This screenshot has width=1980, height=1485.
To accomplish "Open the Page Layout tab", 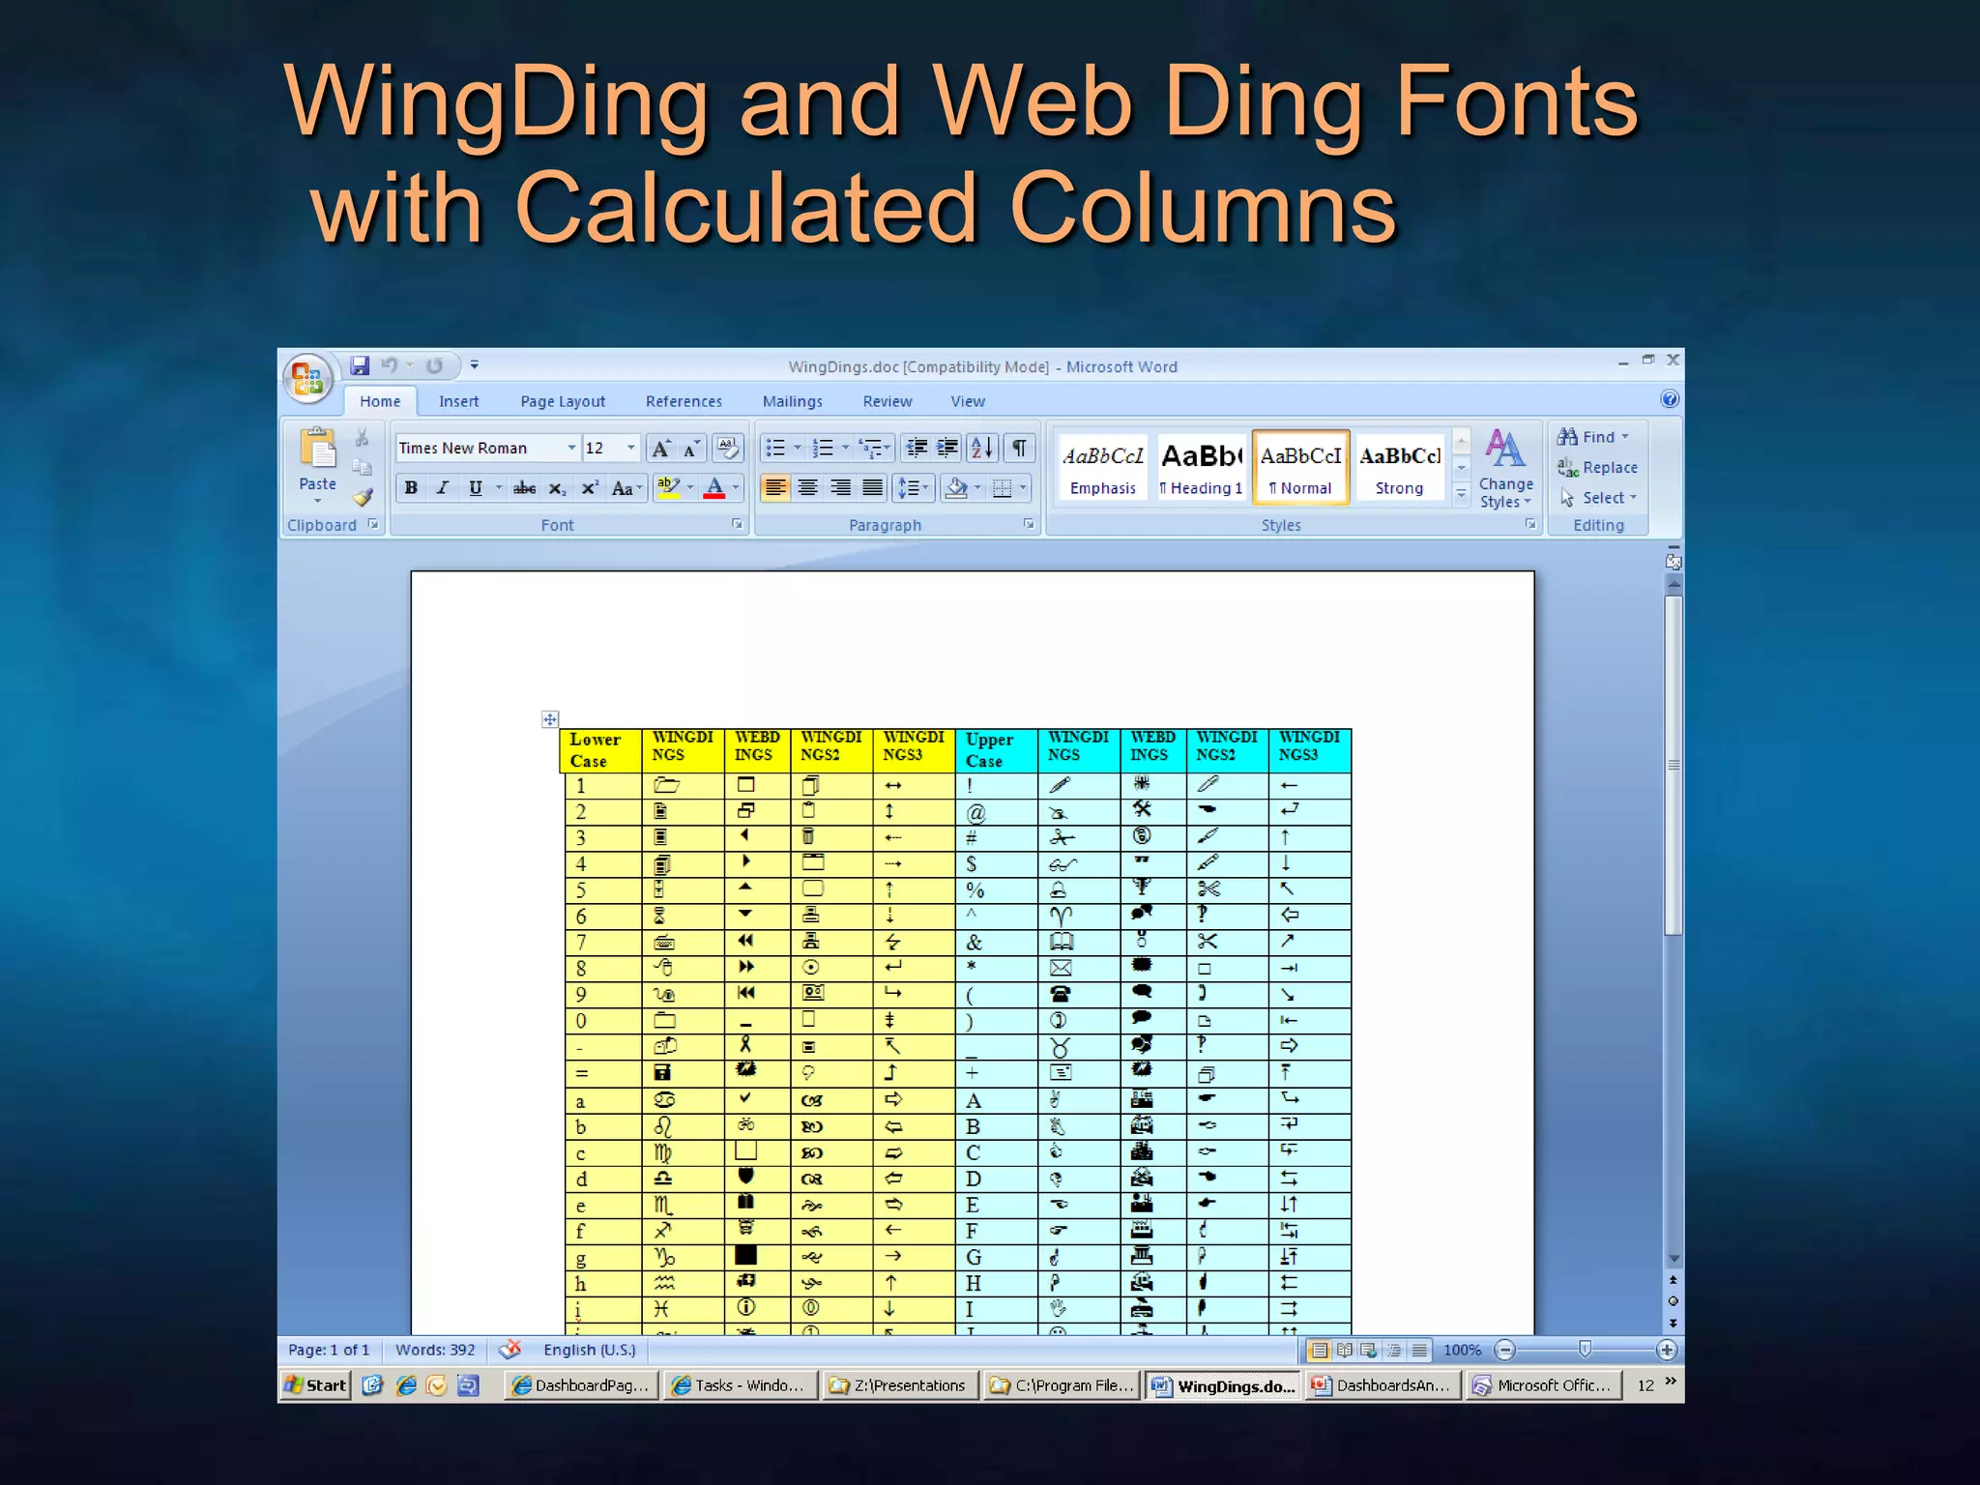I will [x=563, y=401].
